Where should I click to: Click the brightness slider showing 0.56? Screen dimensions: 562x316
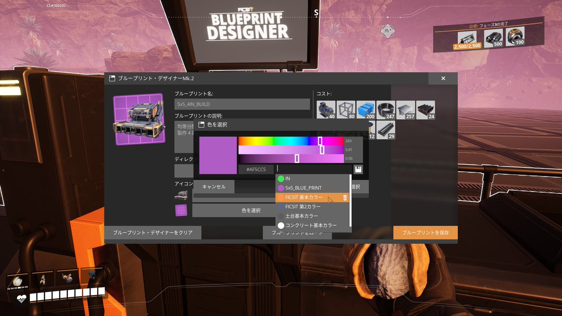pyautogui.click(x=291, y=159)
